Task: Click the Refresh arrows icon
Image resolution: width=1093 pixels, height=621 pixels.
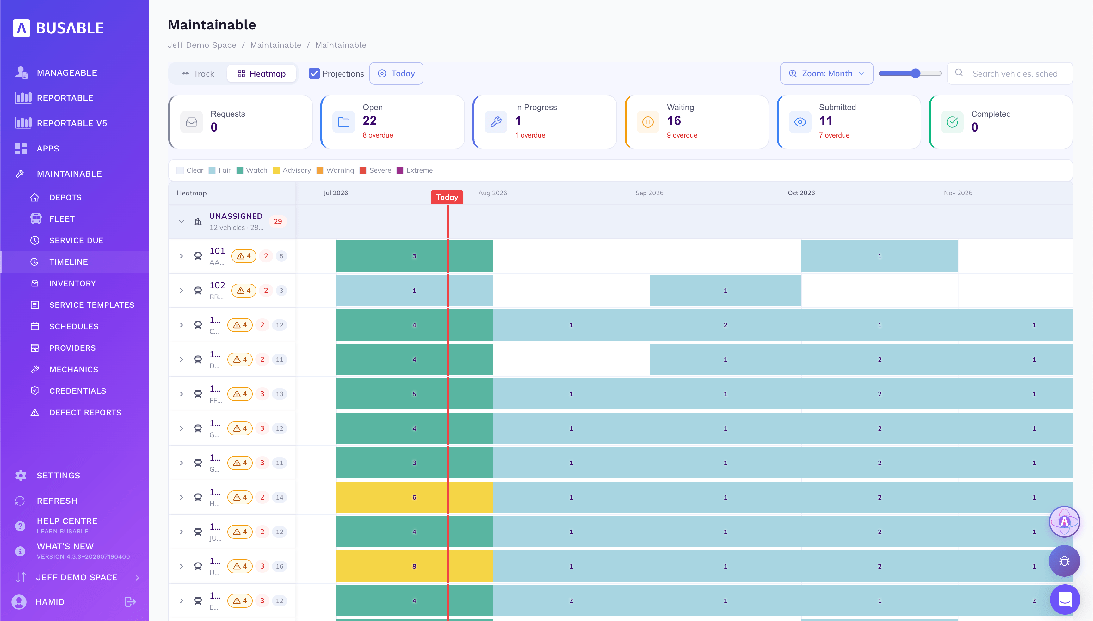Action: click(21, 501)
